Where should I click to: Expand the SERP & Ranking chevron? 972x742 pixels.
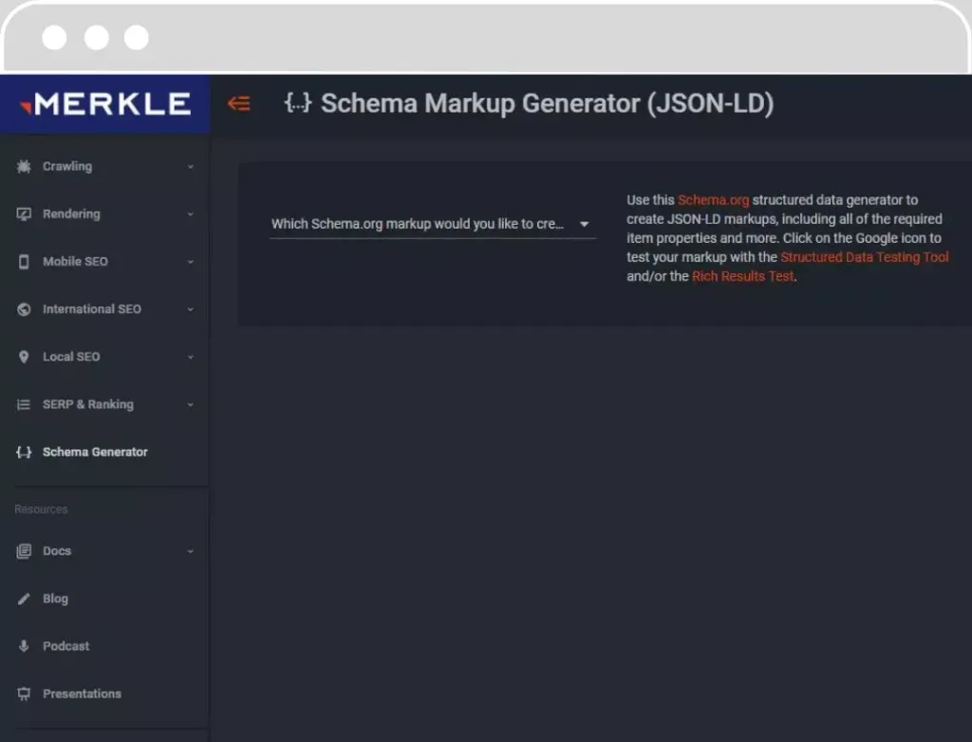pyautogui.click(x=190, y=405)
